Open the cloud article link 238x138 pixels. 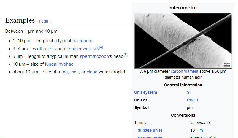(x=92, y=72)
